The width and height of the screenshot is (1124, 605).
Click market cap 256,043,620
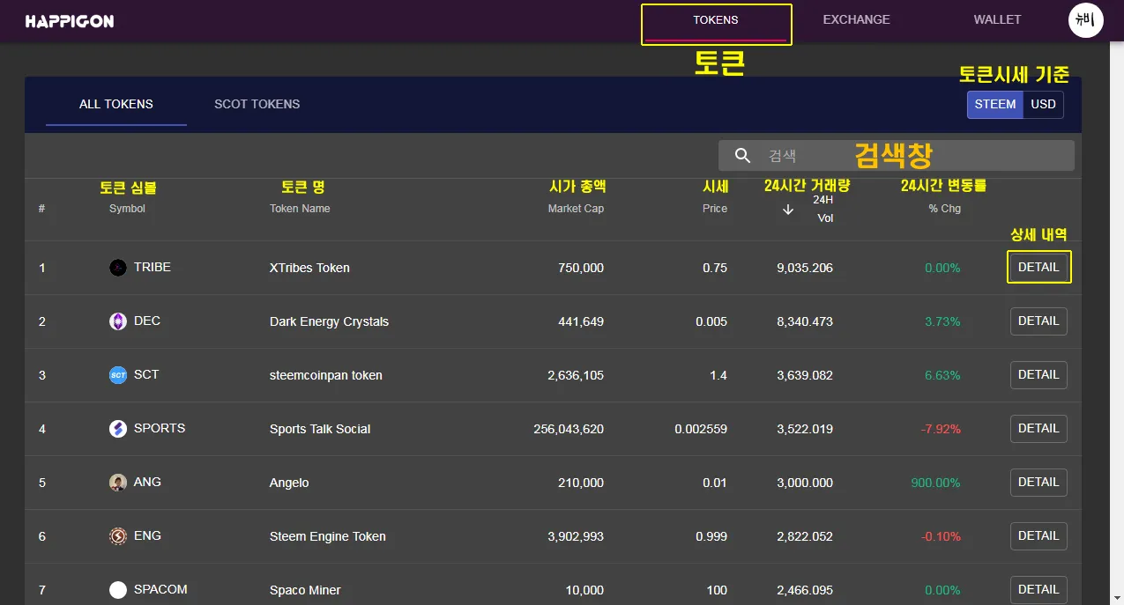(x=569, y=429)
